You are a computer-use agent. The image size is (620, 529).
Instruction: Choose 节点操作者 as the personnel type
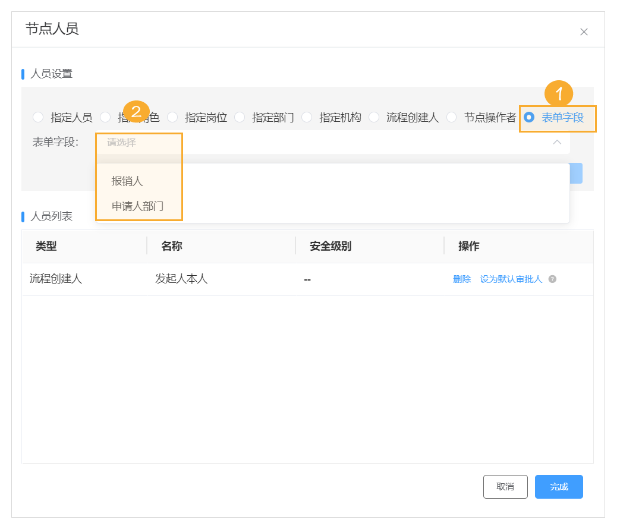pos(451,117)
